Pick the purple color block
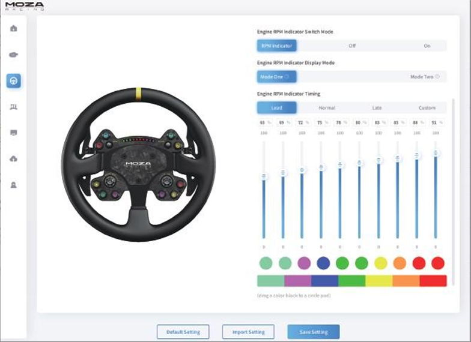Viewport: 471px width, 342px height. pos(298,281)
